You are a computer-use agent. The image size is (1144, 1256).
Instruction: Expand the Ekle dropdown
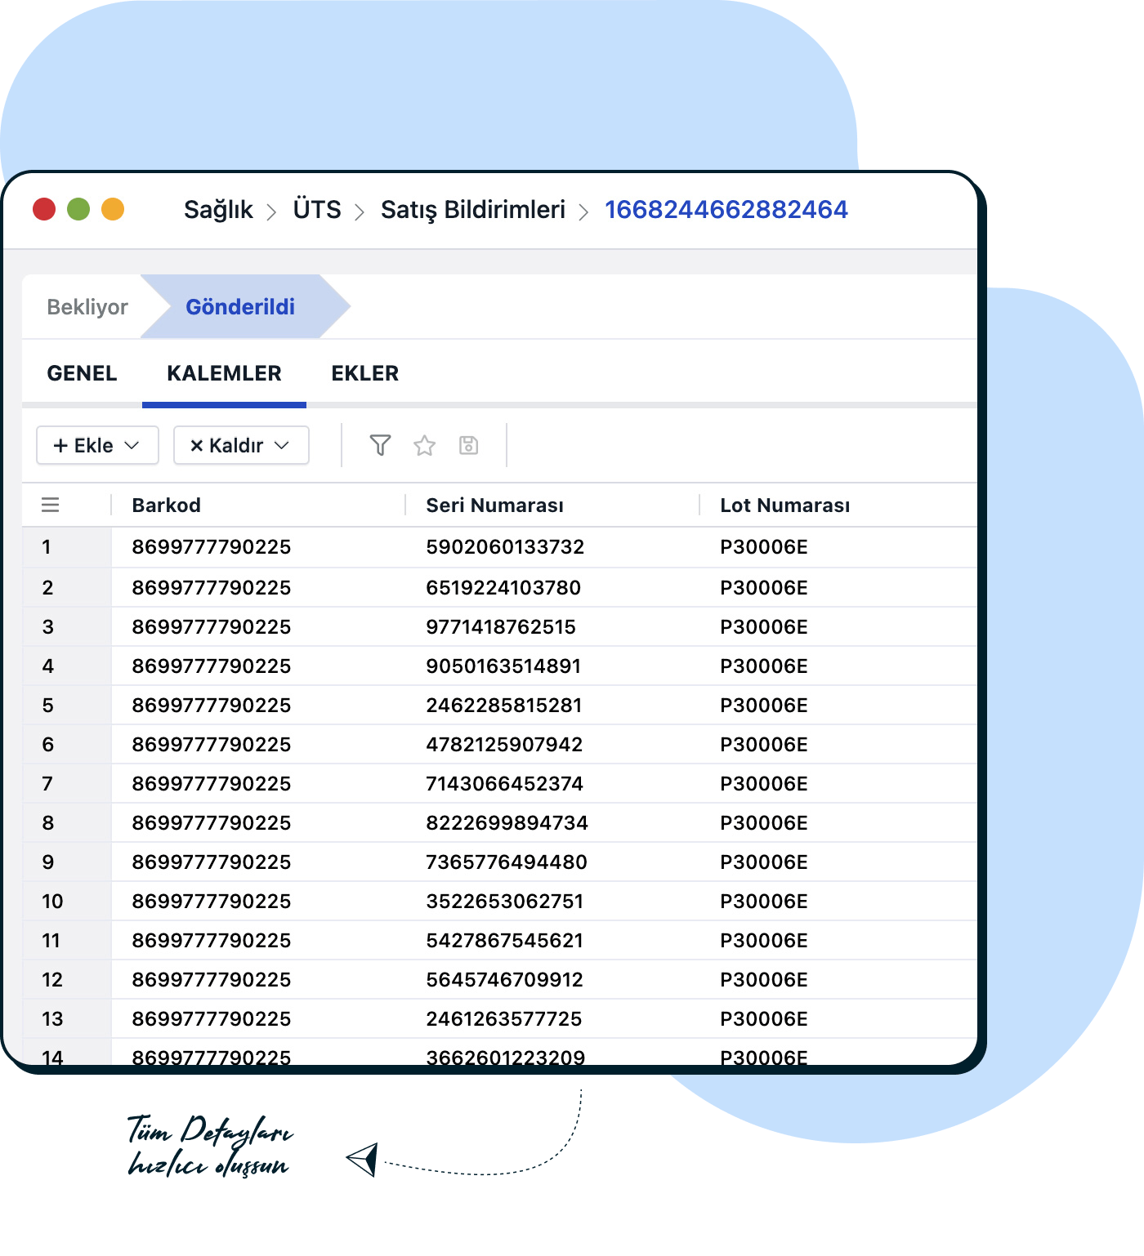97,445
